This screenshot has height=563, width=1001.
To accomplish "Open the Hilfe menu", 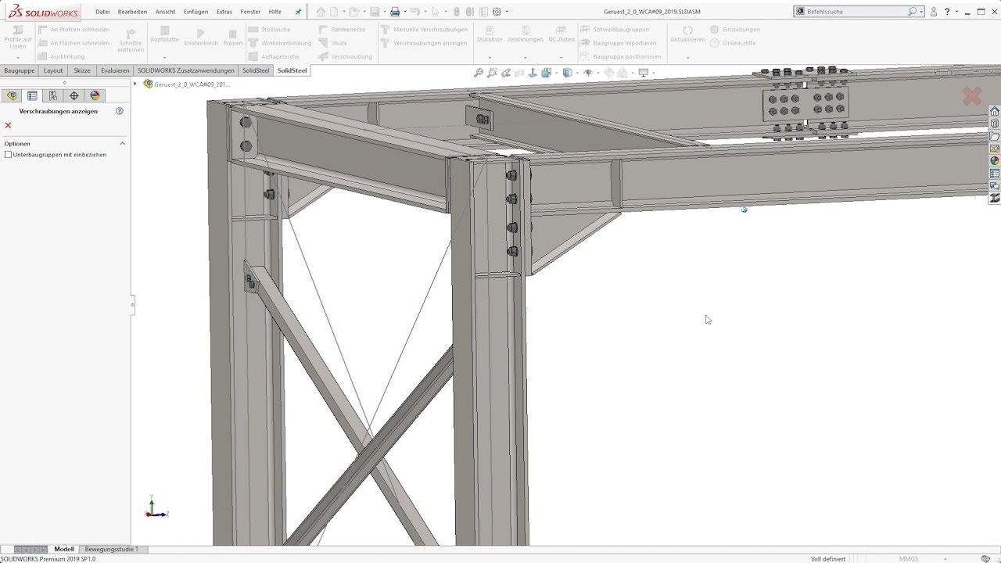I will (274, 12).
